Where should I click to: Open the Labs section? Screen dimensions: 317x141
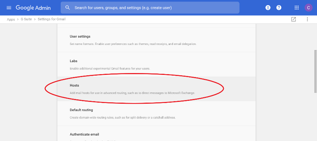(156, 64)
